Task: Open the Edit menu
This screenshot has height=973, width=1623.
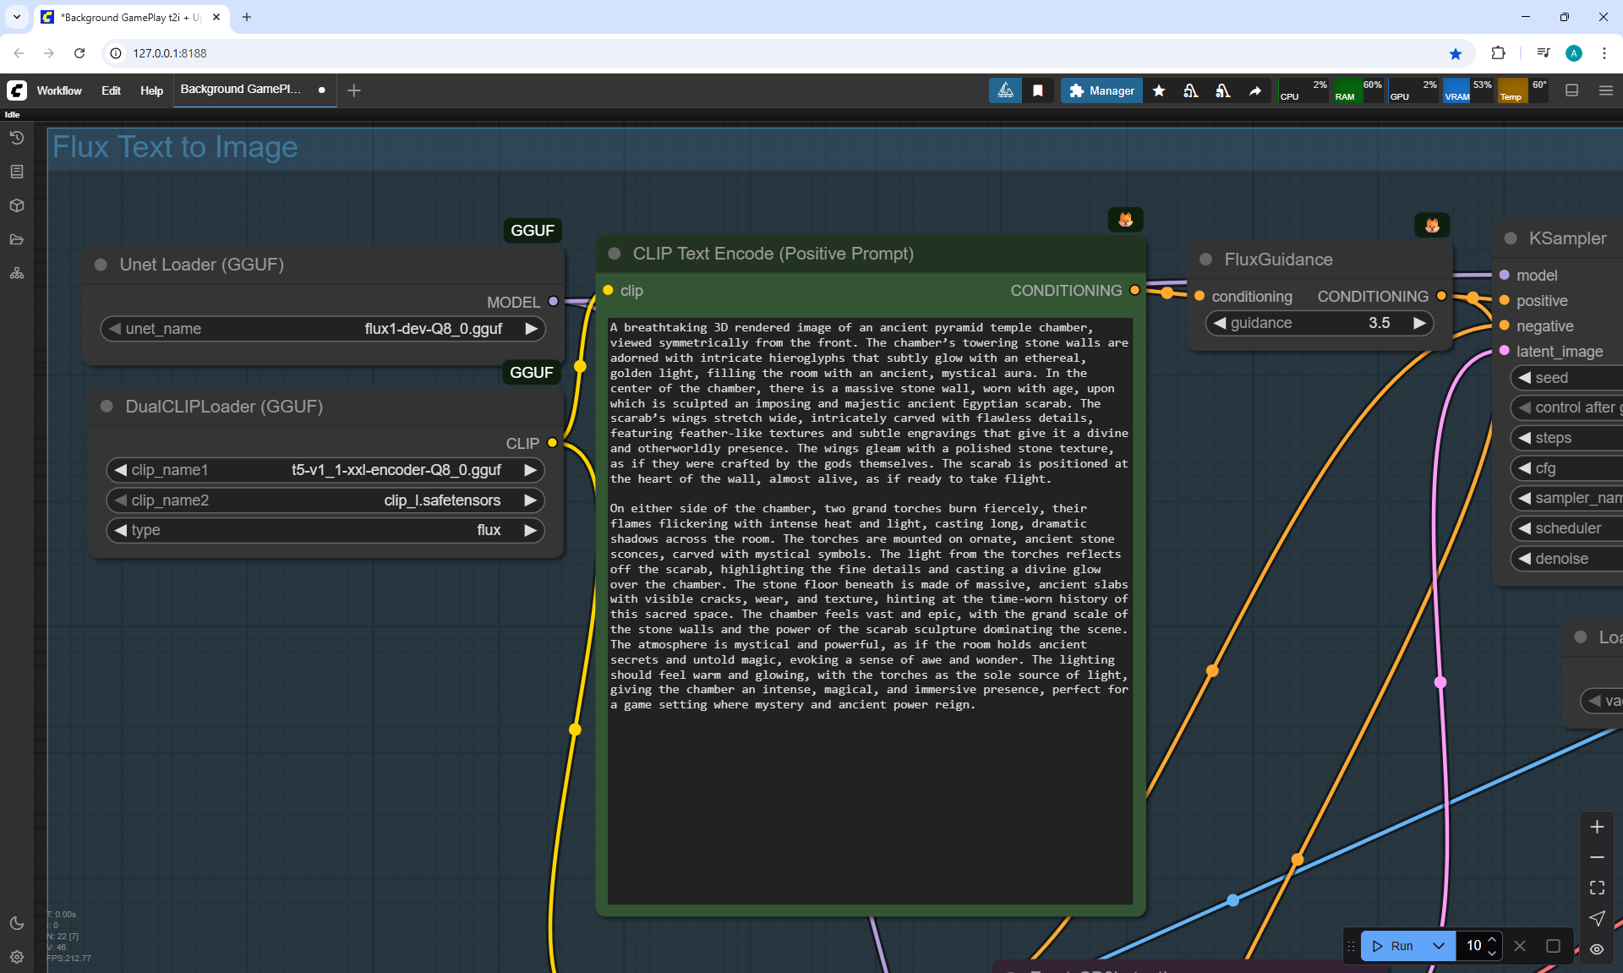Action: [111, 90]
